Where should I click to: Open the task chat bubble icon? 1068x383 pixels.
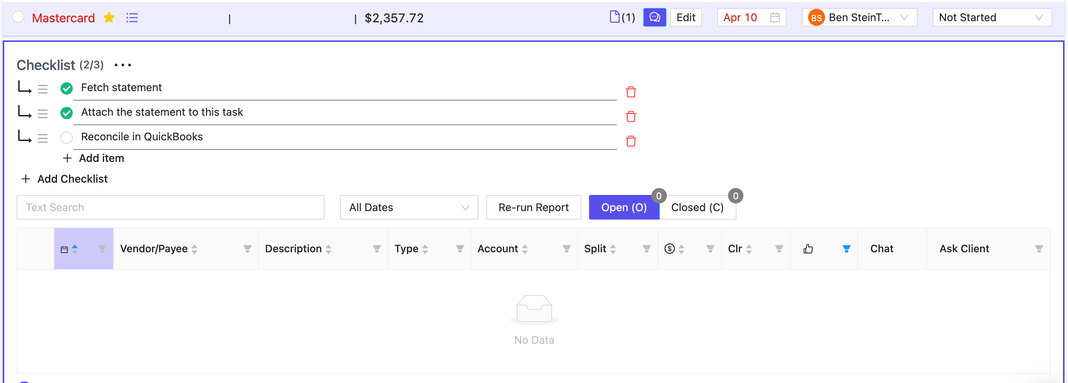[x=655, y=17]
